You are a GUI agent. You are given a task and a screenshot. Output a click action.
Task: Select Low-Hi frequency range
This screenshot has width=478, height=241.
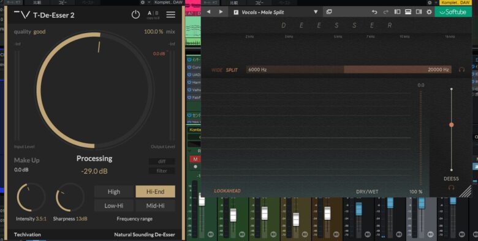(x=114, y=206)
